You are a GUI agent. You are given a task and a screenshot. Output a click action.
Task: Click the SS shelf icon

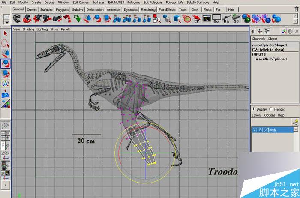(236, 19)
